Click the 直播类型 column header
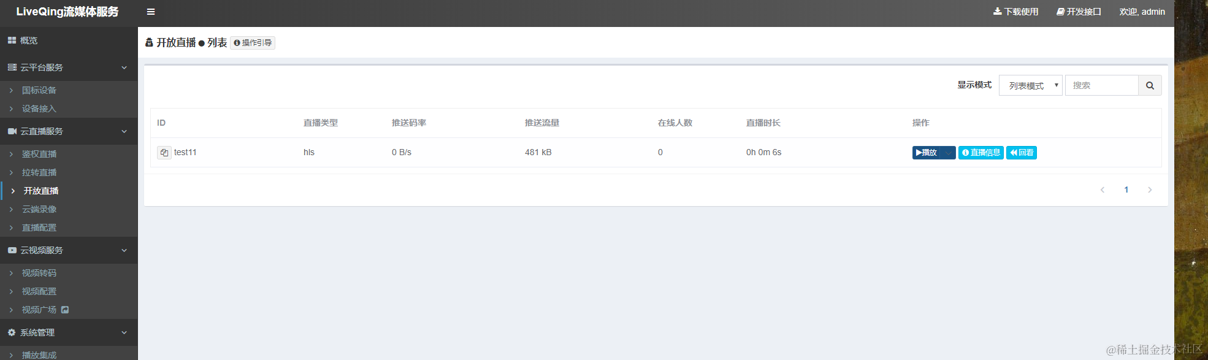This screenshot has height=360, width=1208. coord(321,123)
